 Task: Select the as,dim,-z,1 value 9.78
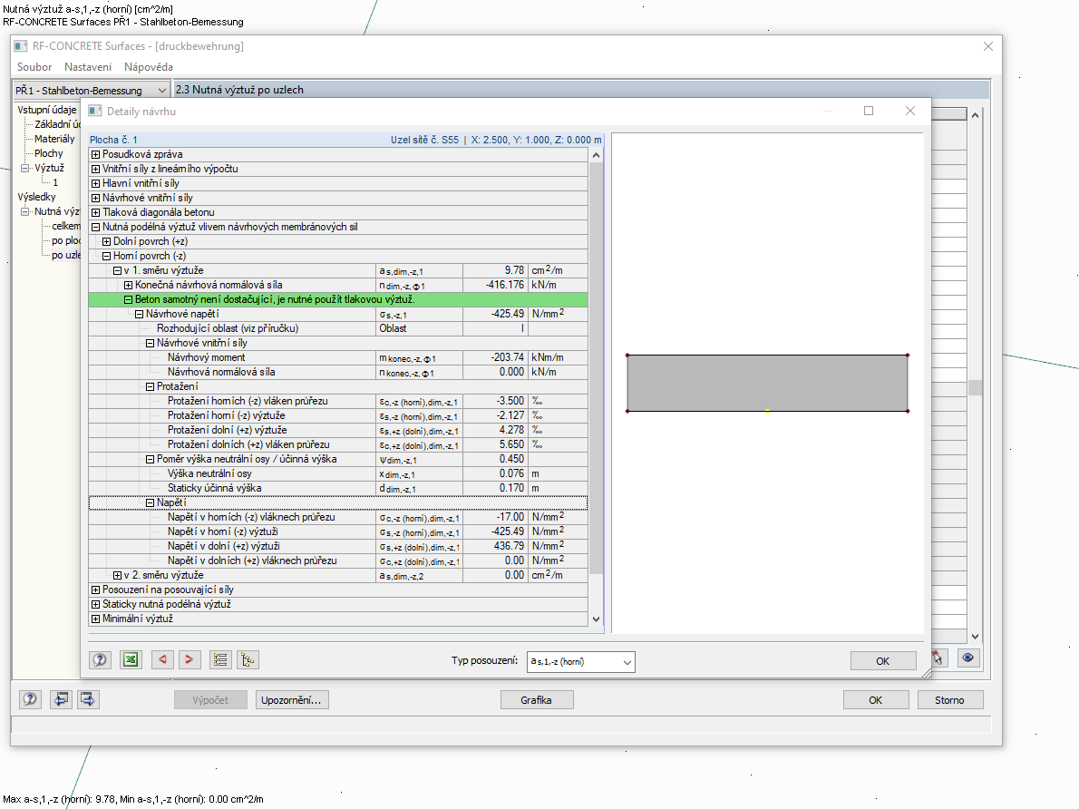tap(496, 270)
